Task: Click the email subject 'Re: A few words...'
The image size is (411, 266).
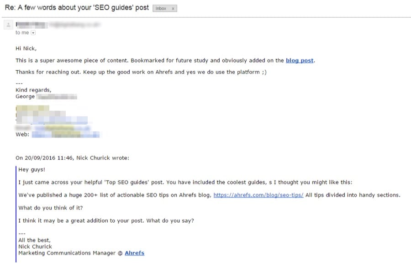Action: coord(77,8)
